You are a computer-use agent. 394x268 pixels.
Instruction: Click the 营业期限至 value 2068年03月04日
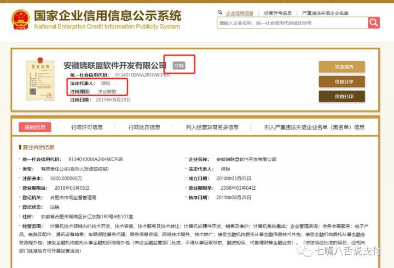[x=238, y=188]
